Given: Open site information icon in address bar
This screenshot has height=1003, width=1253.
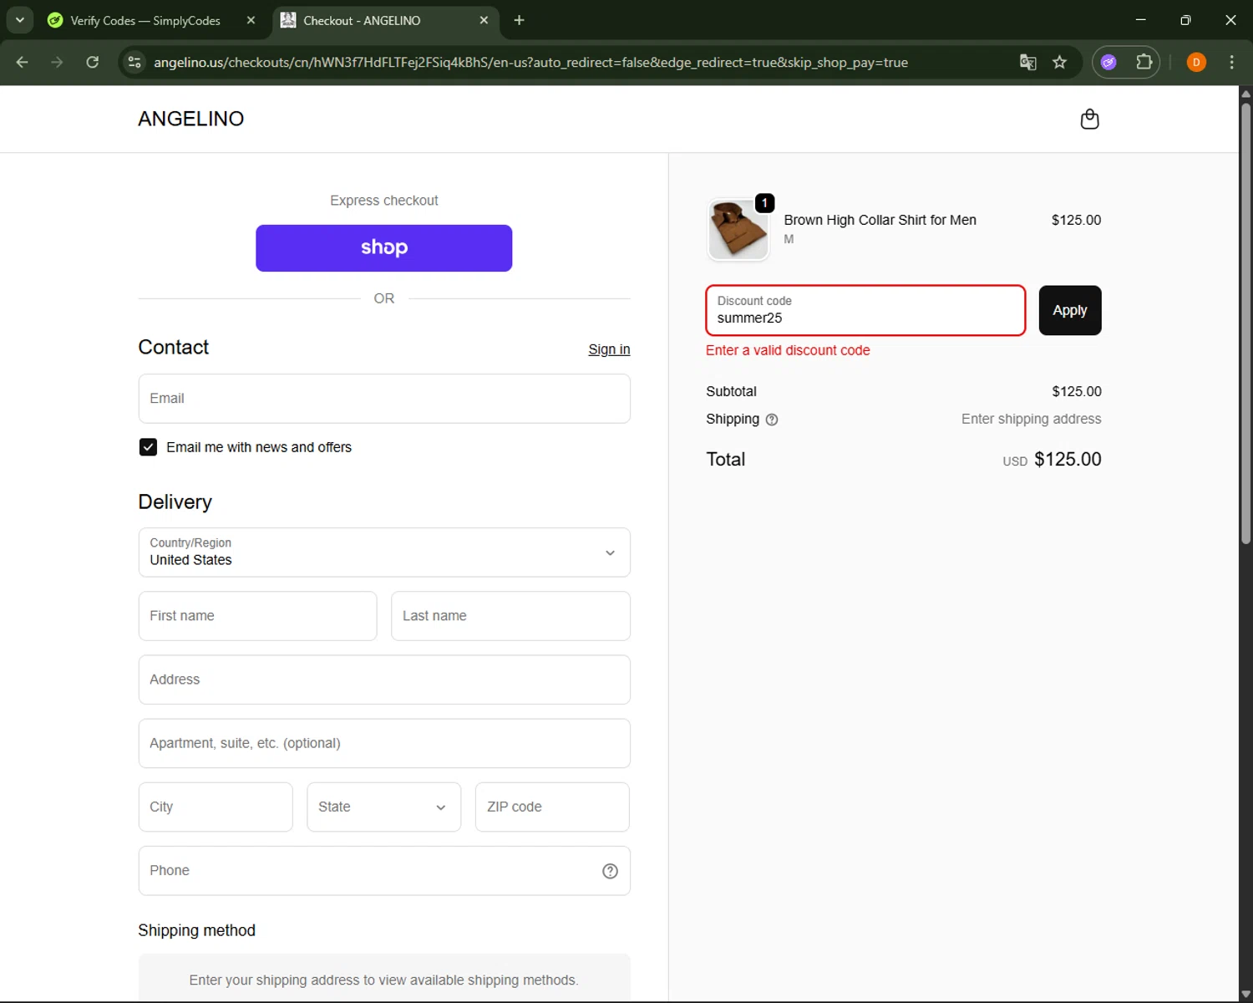Looking at the screenshot, I should [134, 62].
